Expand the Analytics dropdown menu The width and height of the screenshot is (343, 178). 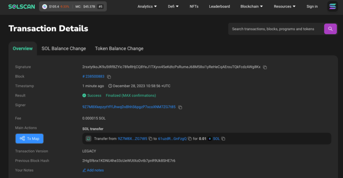click(147, 6)
